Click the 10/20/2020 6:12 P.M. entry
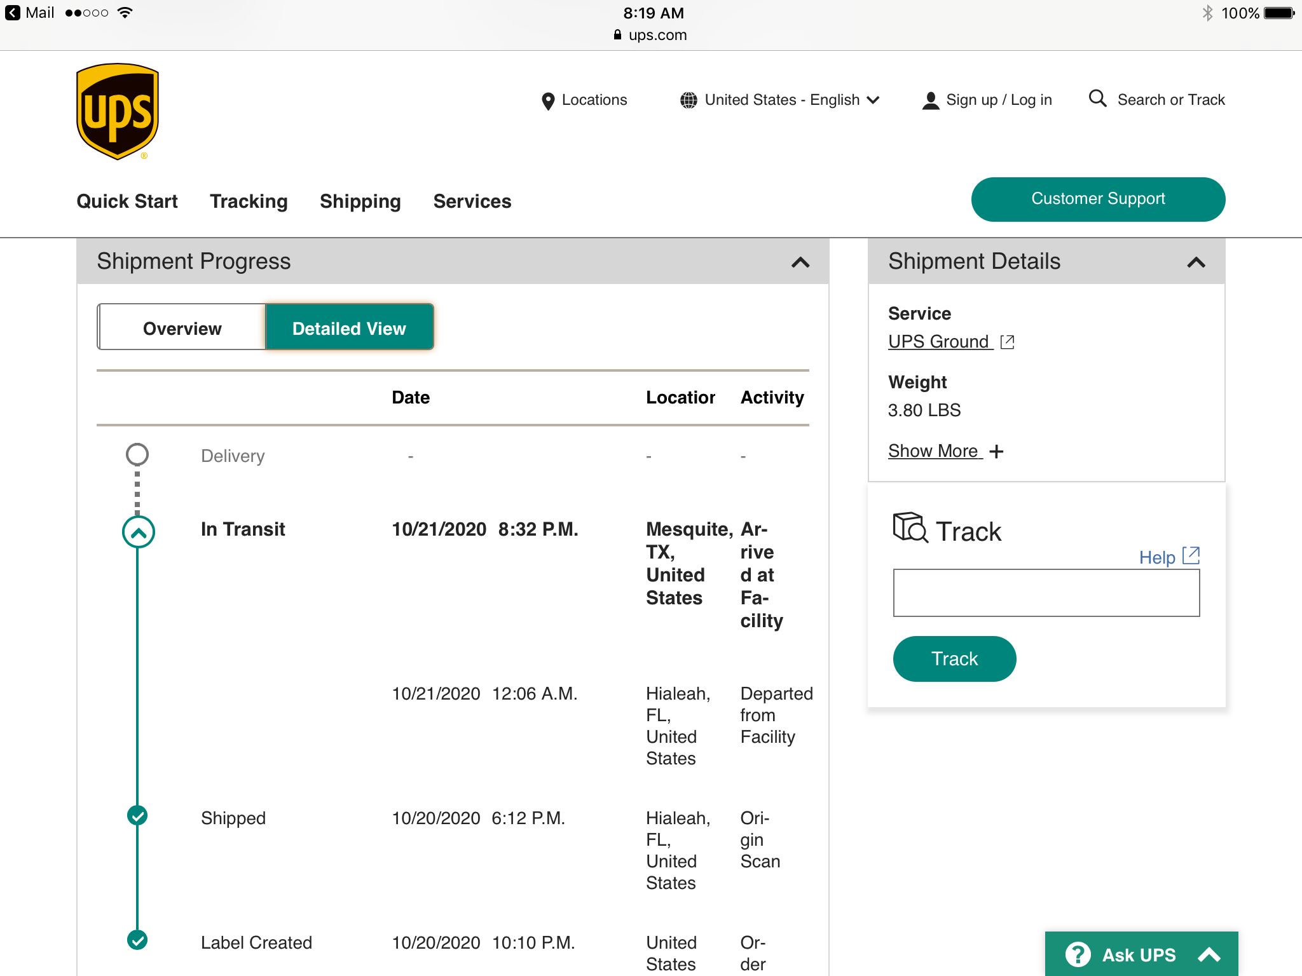This screenshot has width=1302, height=976. point(478,818)
